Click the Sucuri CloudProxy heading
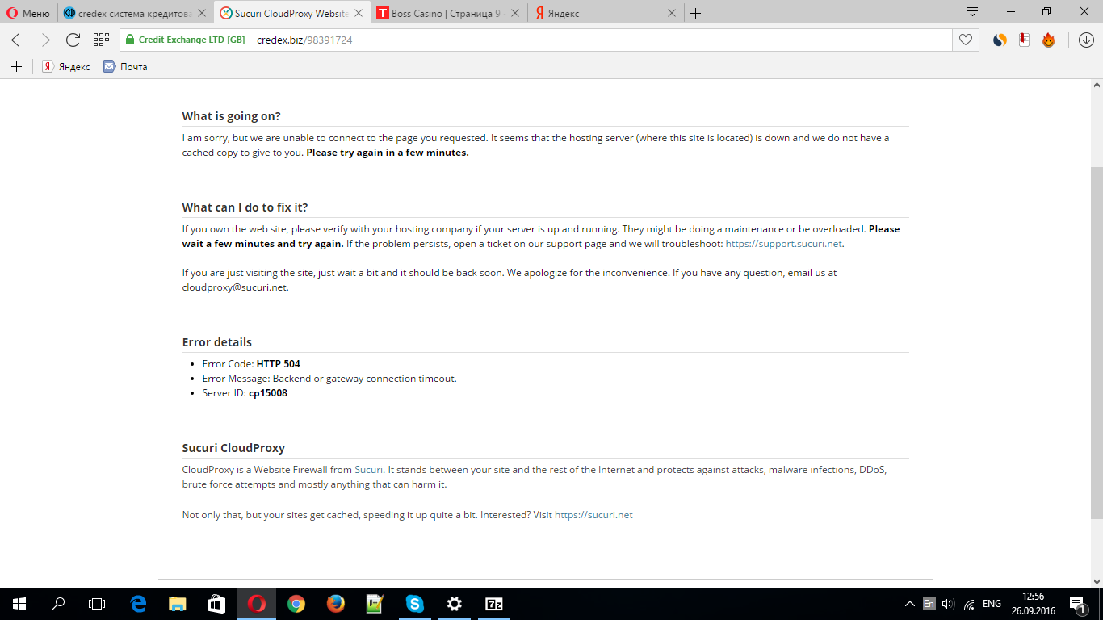Image resolution: width=1103 pixels, height=620 pixels. (x=233, y=448)
